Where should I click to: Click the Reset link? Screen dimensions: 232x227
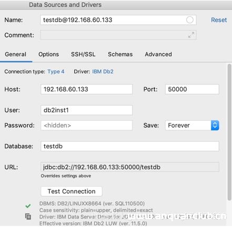point(219,20)
